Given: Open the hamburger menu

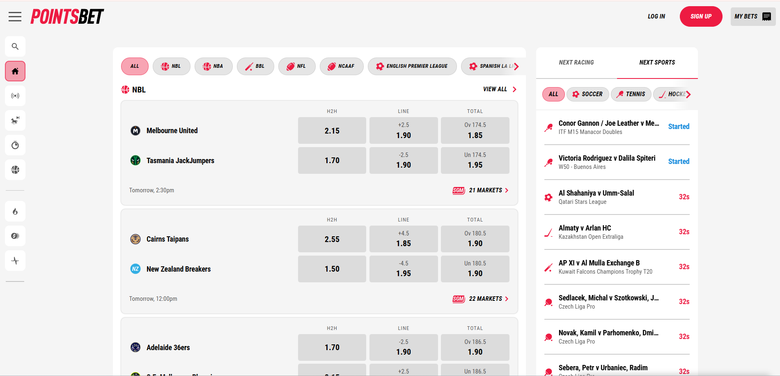Looking at the screenshot, I should pos(15,16).
